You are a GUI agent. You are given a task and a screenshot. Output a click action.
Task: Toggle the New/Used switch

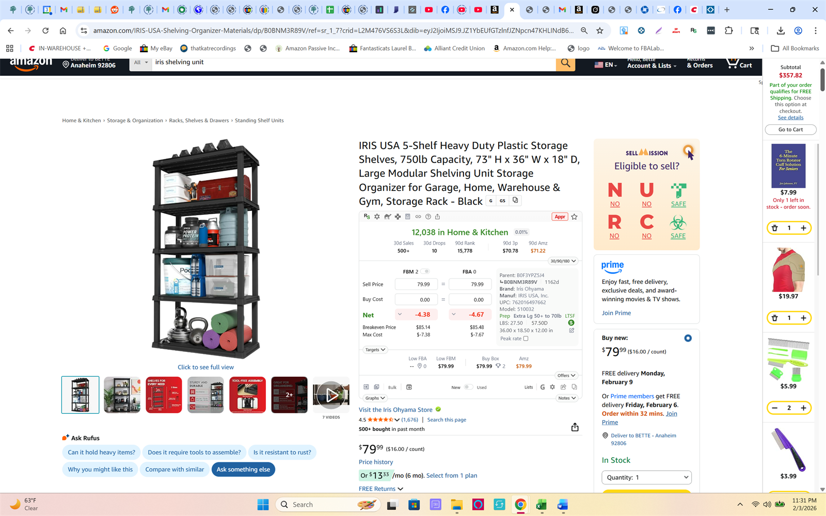(x=468, y=387)
